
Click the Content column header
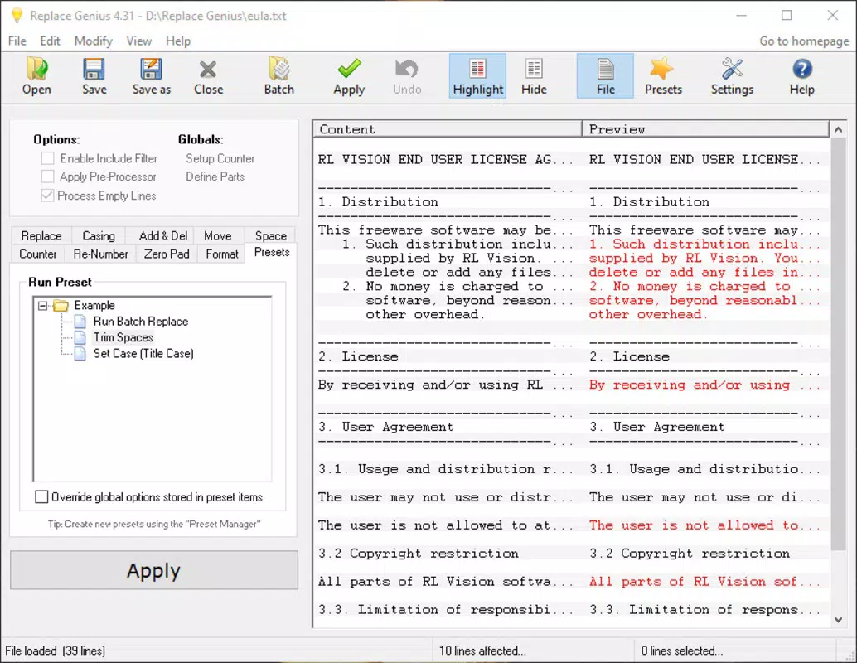coord(448,129)
